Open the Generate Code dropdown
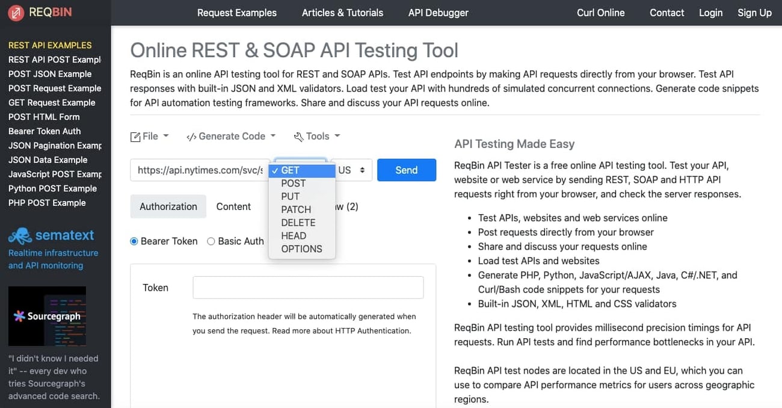Viewport: 782px width, 408px height. pyautogui.click(x=231, y=136)
